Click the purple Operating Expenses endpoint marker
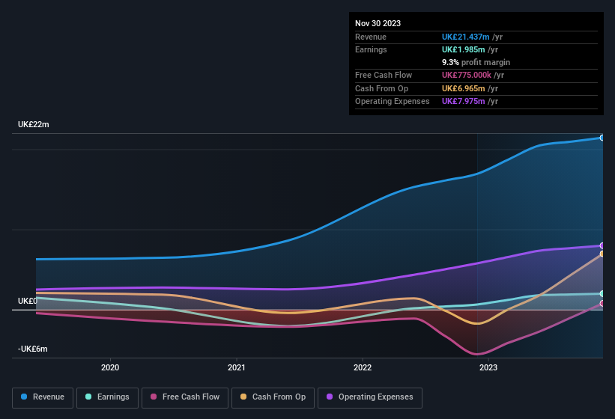 [602, 245]
